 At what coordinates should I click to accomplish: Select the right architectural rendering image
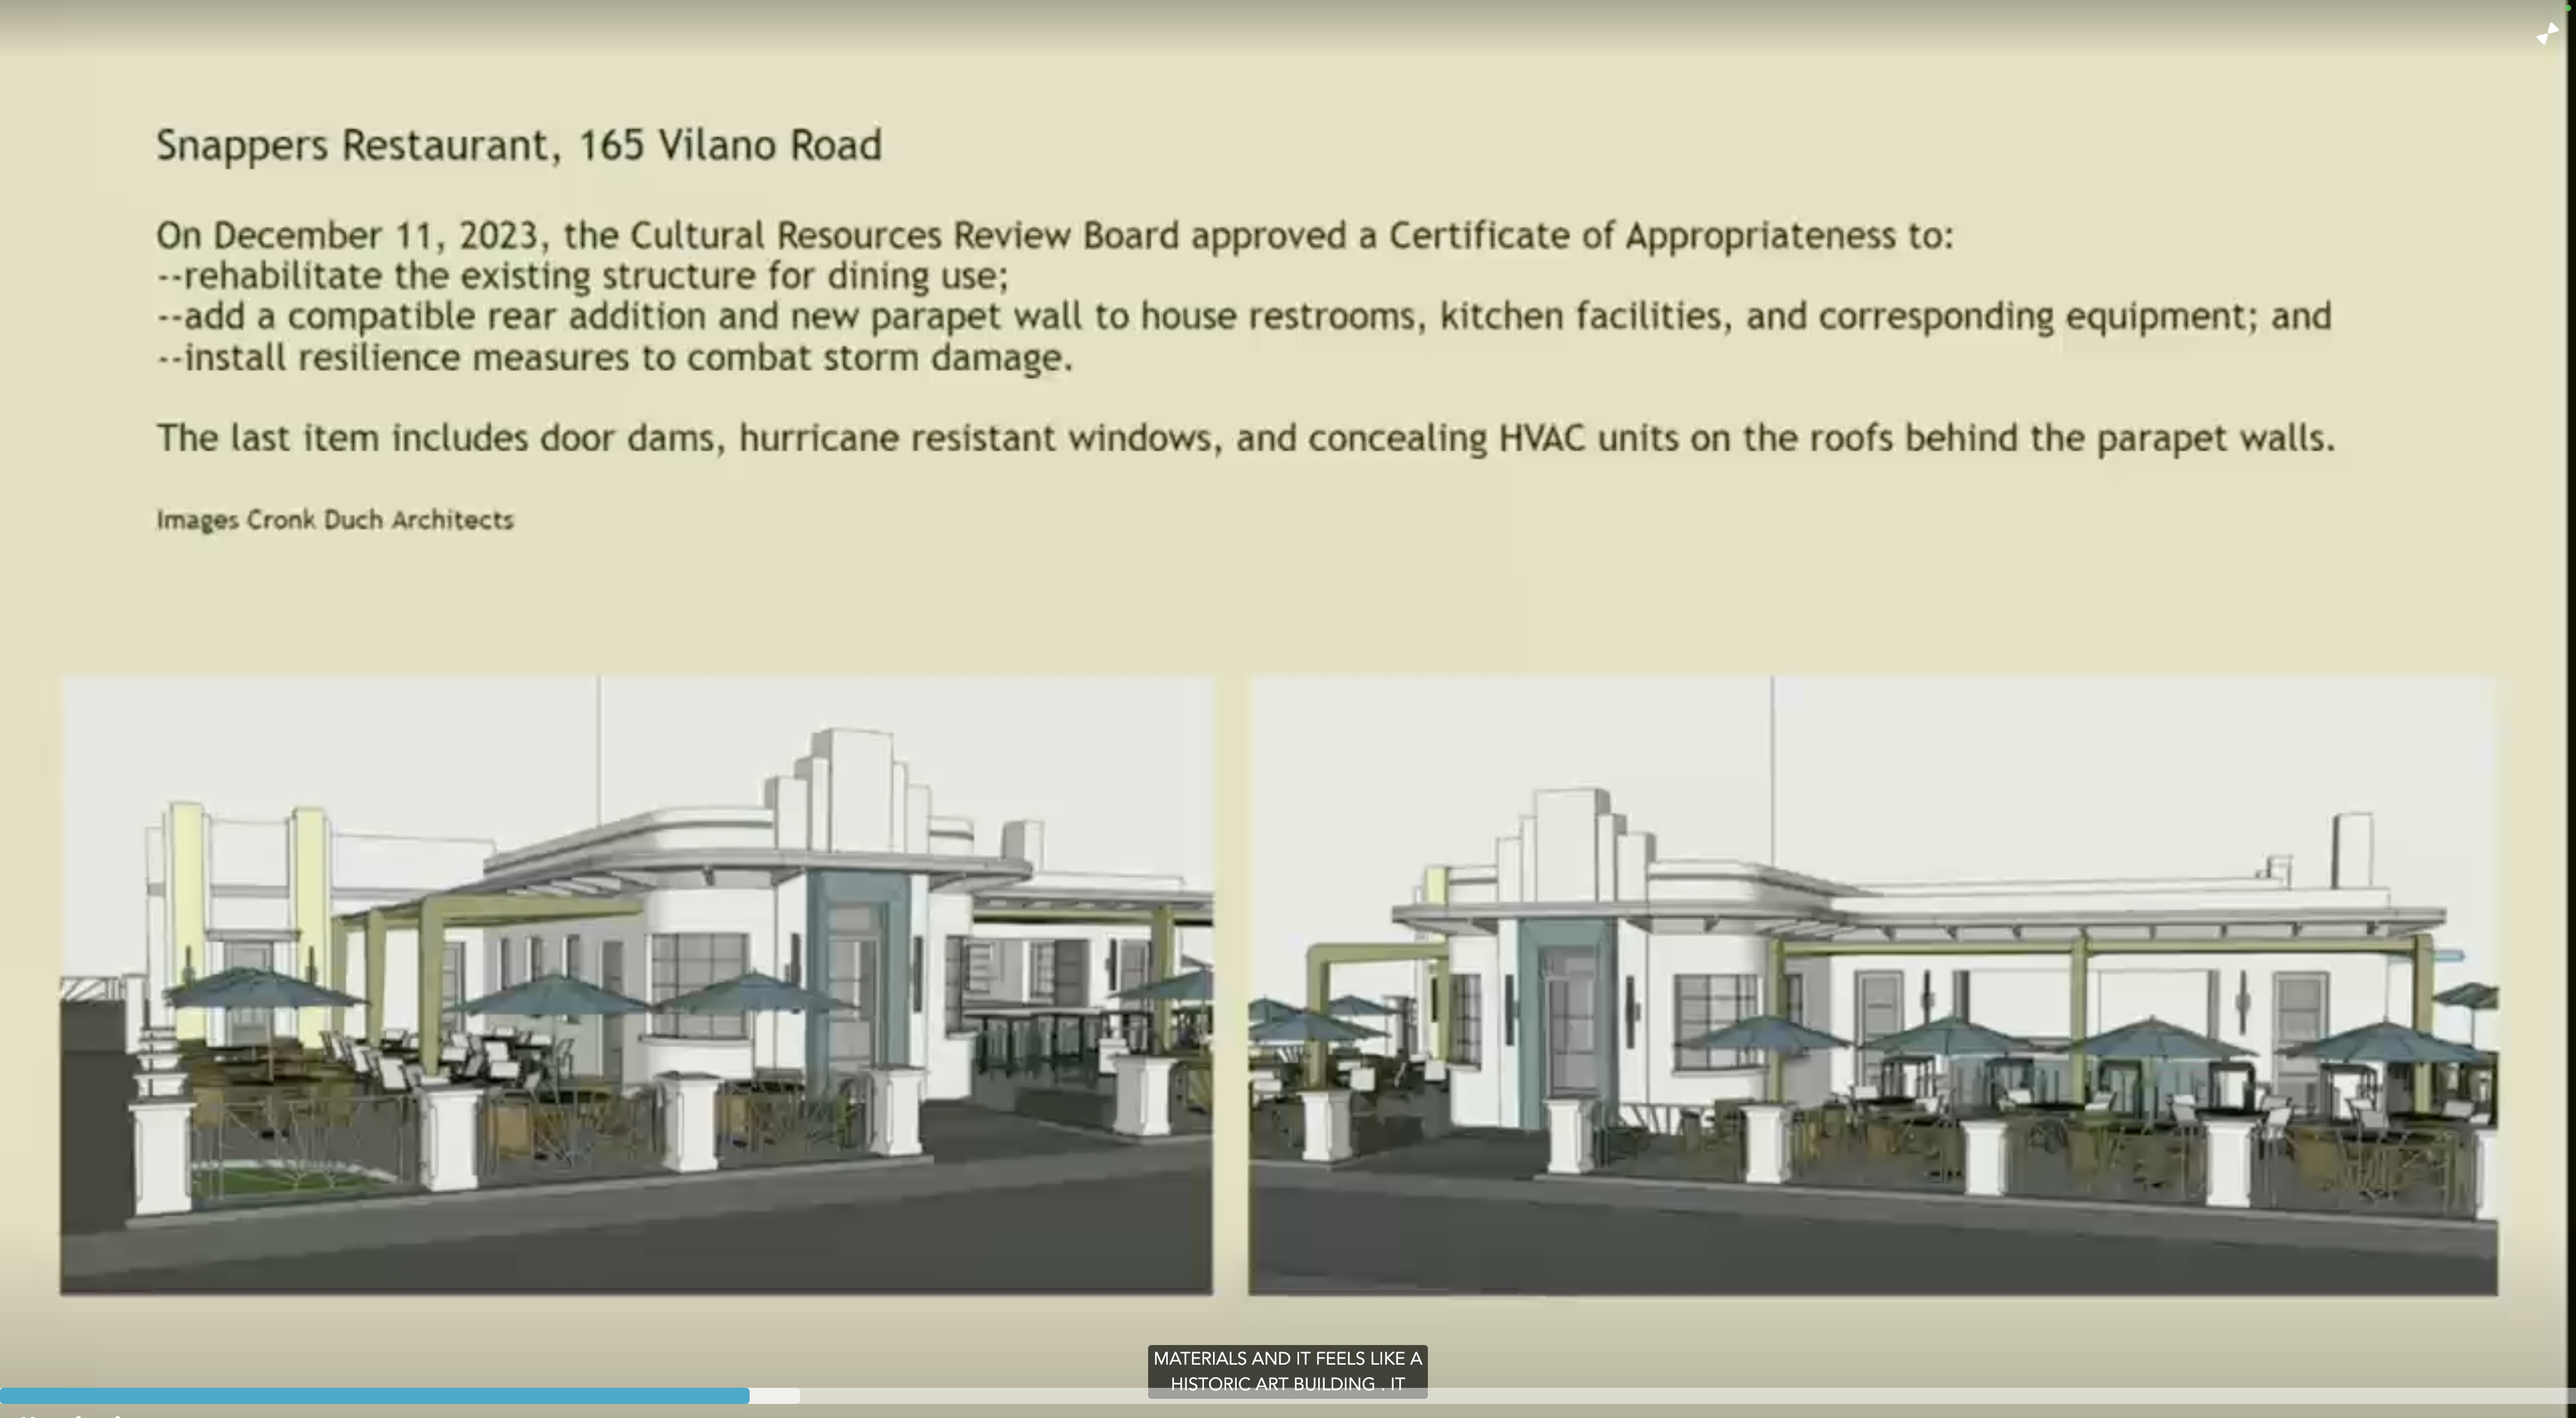click(1872, 985)
